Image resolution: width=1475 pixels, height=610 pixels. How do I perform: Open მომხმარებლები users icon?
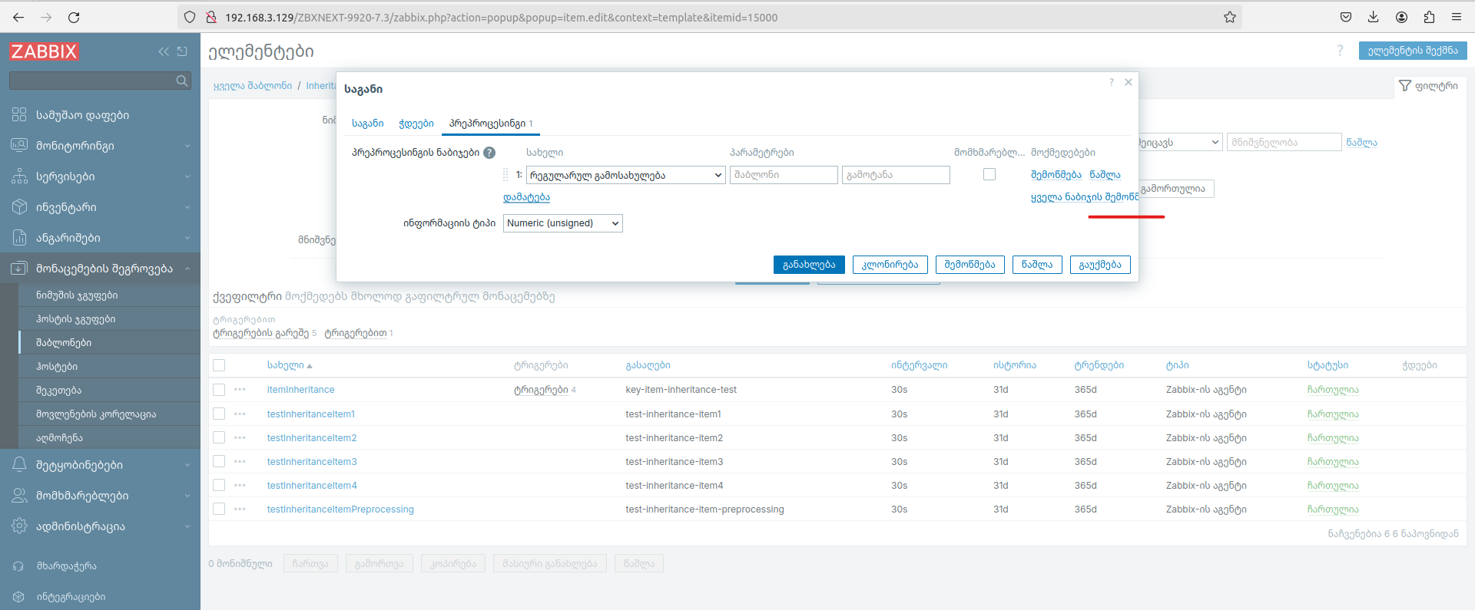19,495
